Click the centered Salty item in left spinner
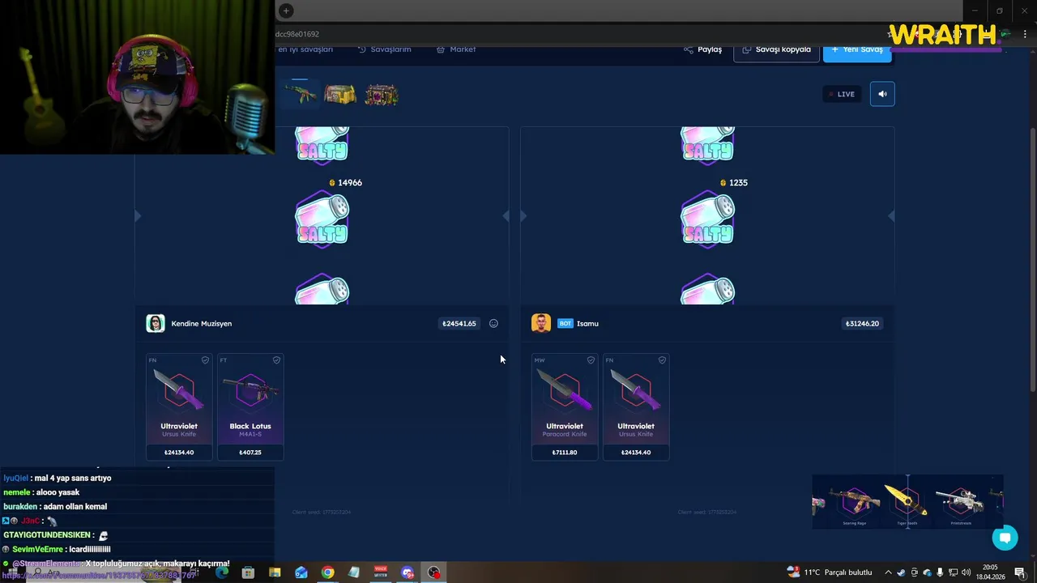This screenshot has width=1037, height=583. point(322,219)
